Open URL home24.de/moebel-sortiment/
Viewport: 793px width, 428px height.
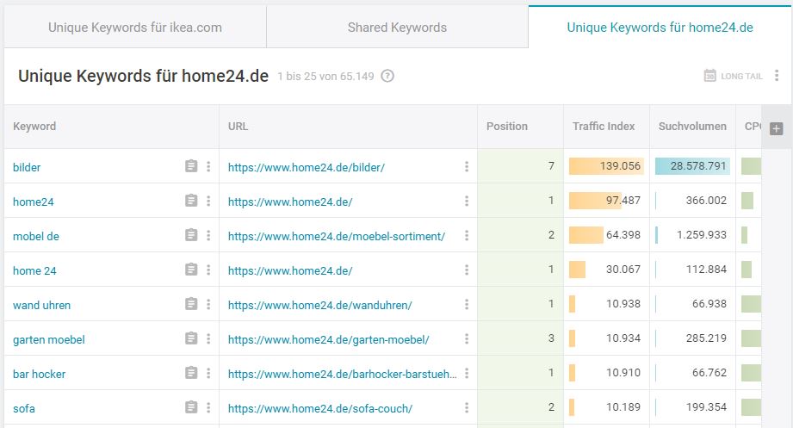point(337,236)
